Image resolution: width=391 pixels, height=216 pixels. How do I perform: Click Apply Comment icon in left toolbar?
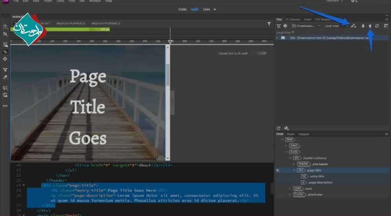(5, 88)
